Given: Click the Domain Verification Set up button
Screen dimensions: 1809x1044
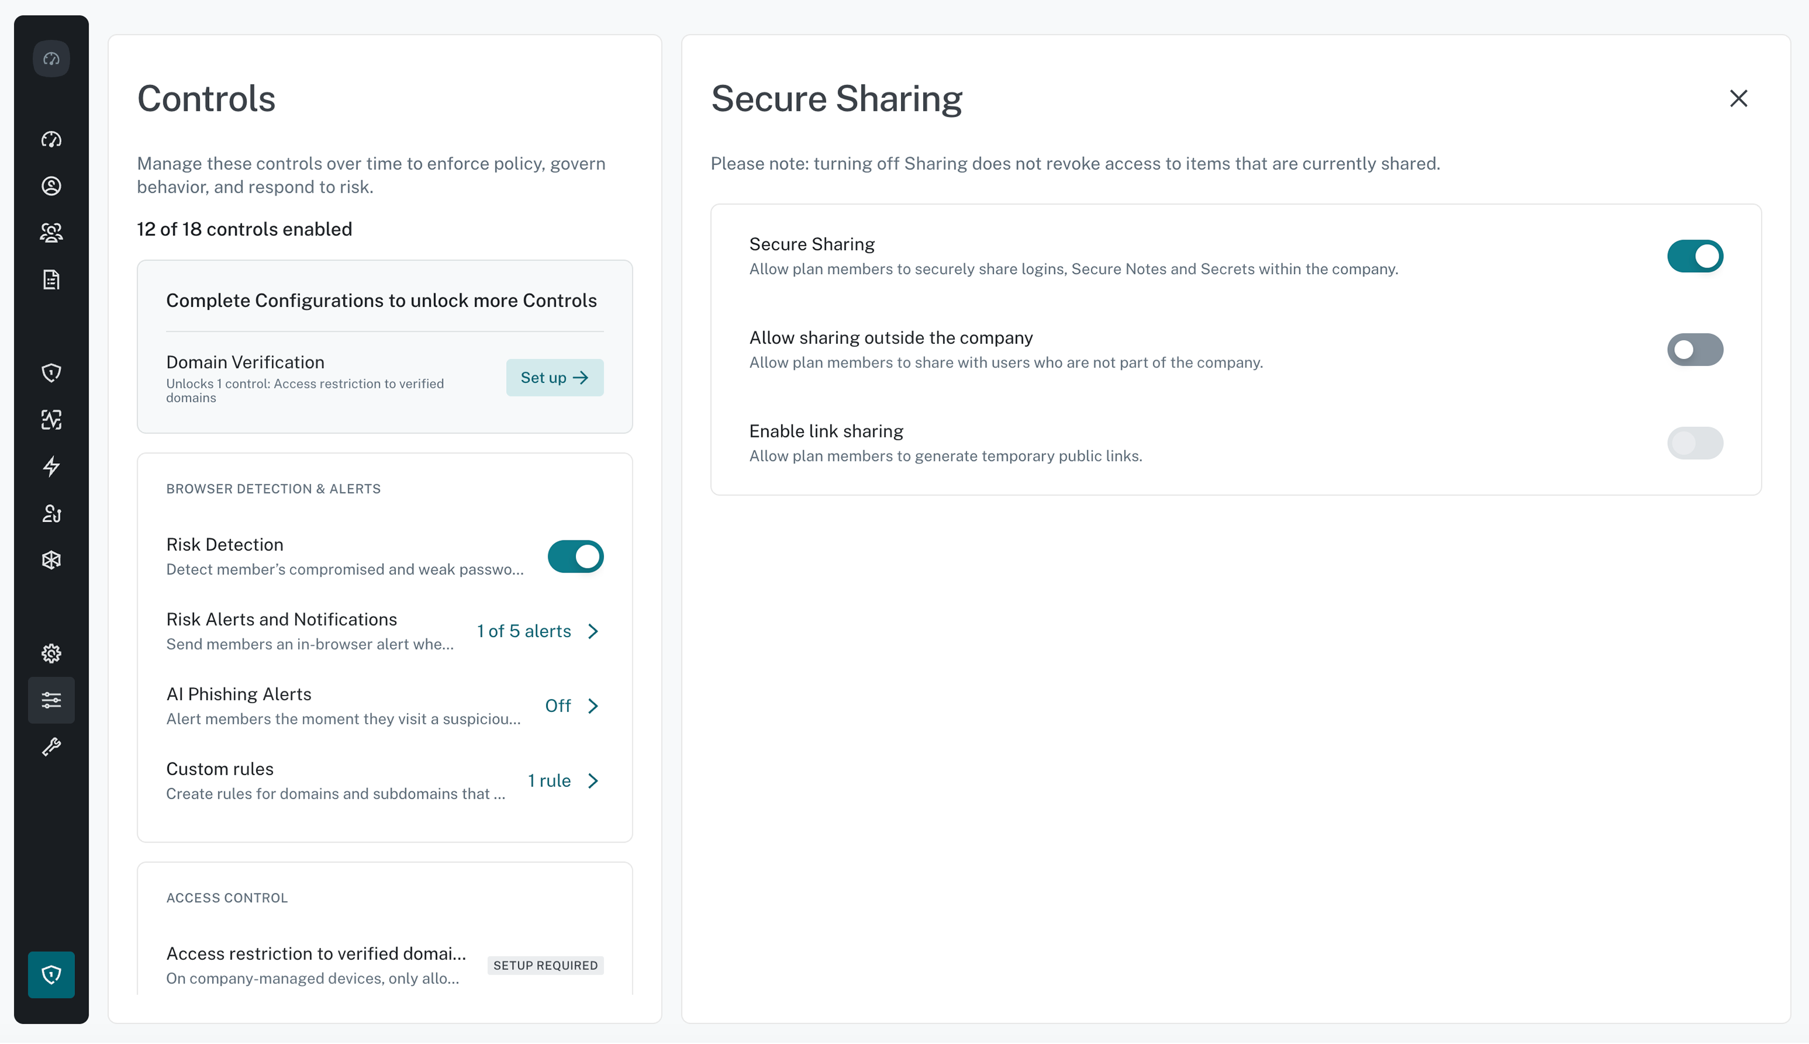Looking at the screenshot, I should coord(554,377).
